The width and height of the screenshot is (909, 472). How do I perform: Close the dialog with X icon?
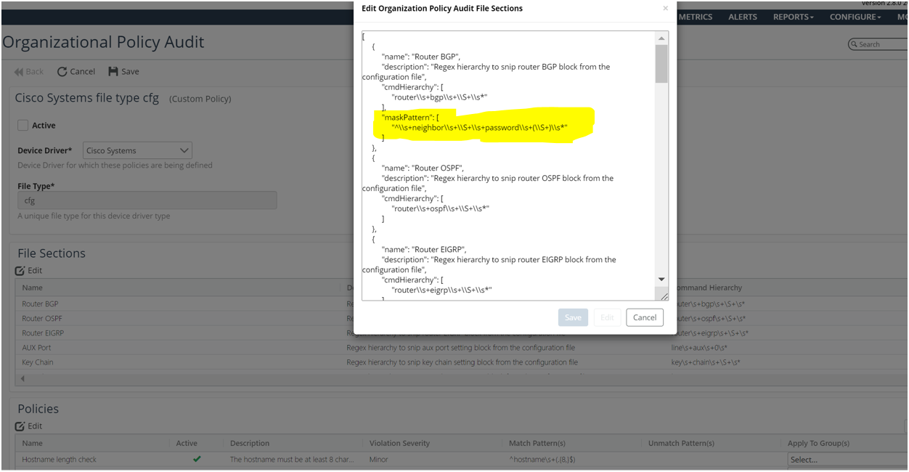pos(665,9)
